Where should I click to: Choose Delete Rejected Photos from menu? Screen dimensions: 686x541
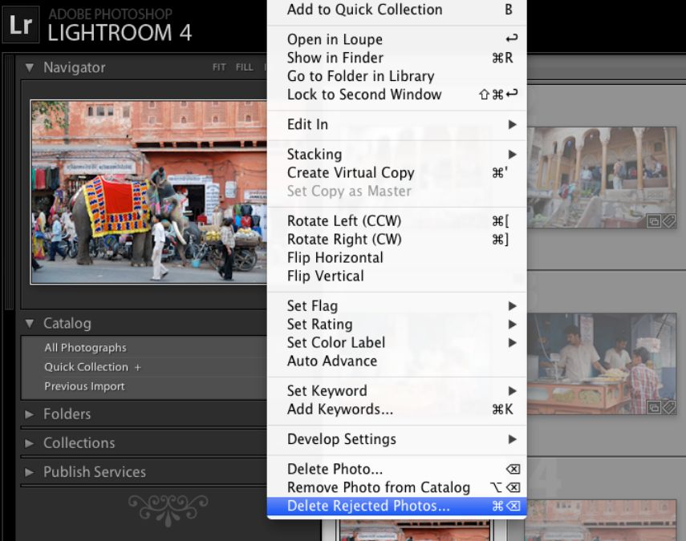tap(368, 506)
